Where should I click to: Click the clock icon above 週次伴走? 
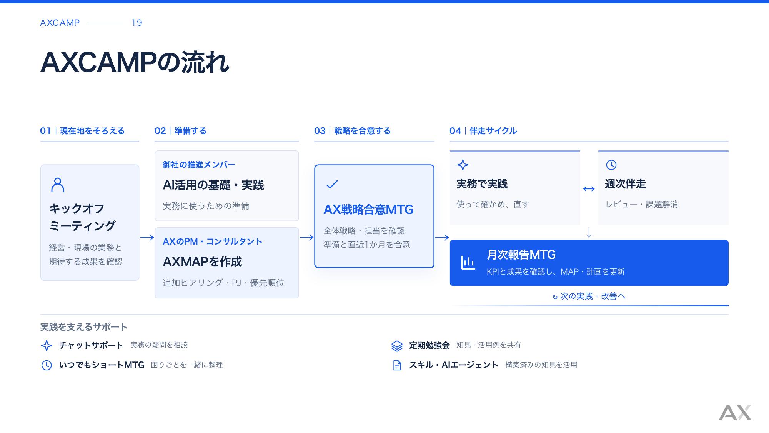tap(611, 165)
